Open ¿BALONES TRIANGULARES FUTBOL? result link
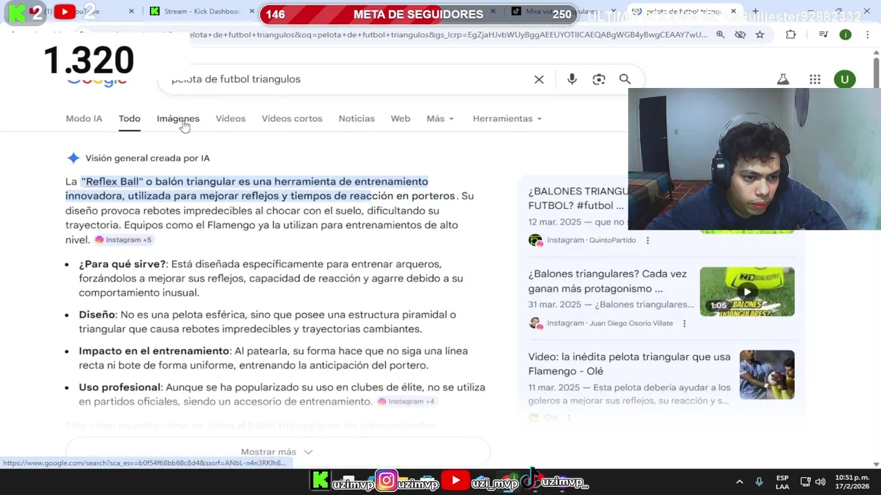The height and width of the screenshot is (495, 881). (577, 198)
